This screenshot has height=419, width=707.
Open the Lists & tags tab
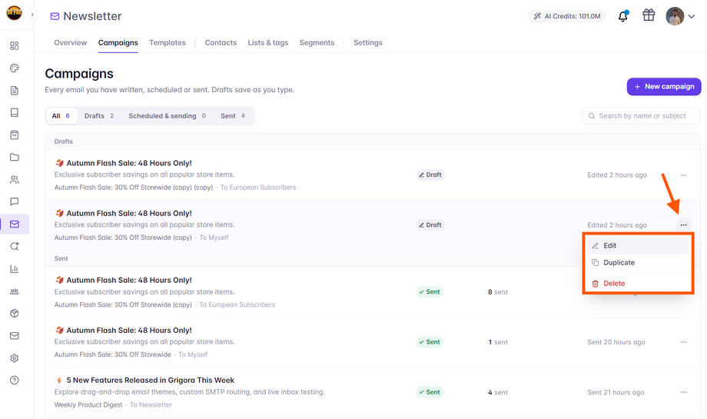tap(268, 42)
